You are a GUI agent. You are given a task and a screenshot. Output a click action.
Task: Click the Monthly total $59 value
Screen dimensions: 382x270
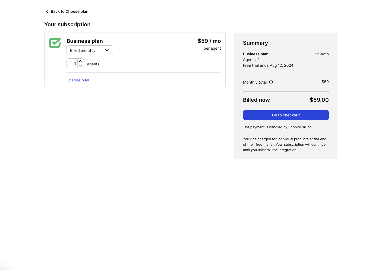pyautogui.click(x=325, y=82)
